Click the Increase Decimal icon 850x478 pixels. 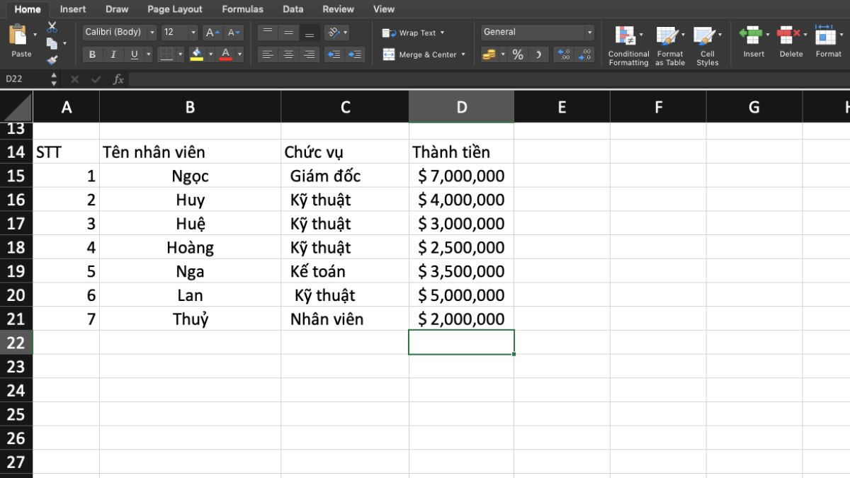(x=562, y=55)
